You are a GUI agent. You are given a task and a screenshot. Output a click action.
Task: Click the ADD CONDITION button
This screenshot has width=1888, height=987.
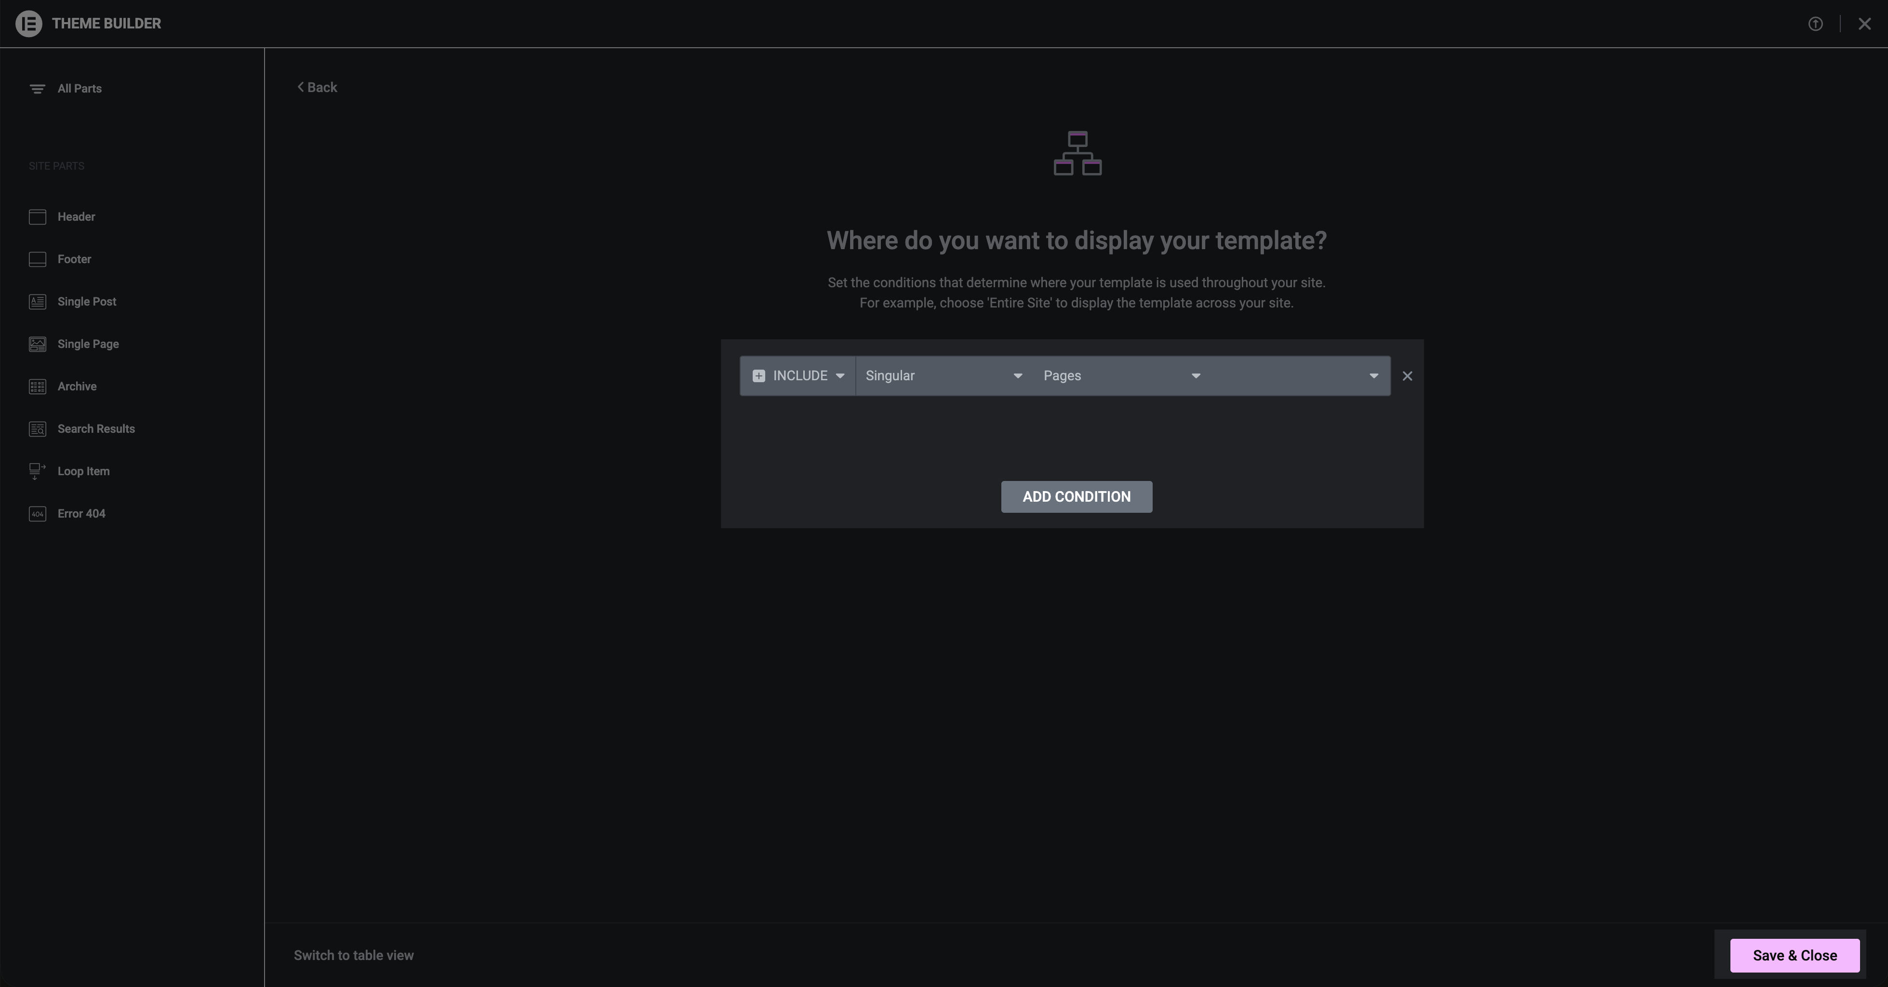pos(1076,497)
